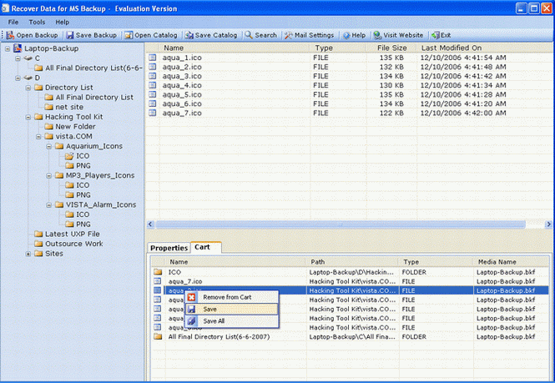Click the Help toolbar icon
Viewport: 555px width, 383px height.
point(354,35)
